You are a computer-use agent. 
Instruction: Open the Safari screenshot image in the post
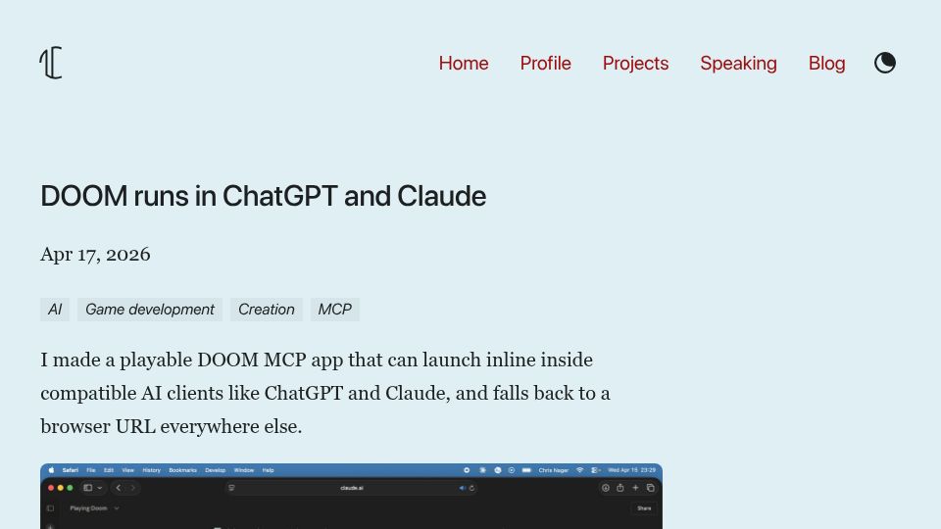tap(351, 496)
